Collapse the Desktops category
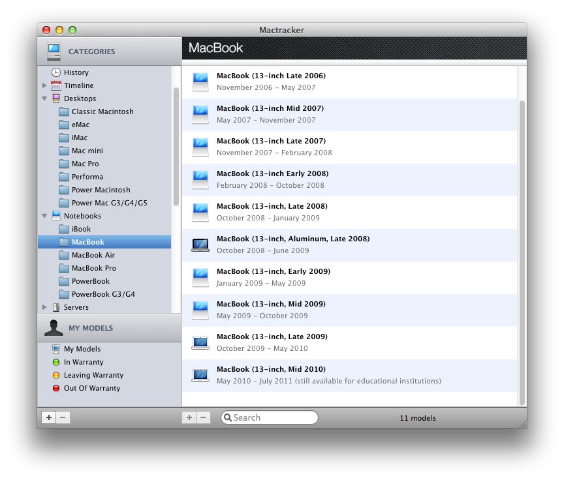This screenshot has width=564, height=480. tap(44, 98)
